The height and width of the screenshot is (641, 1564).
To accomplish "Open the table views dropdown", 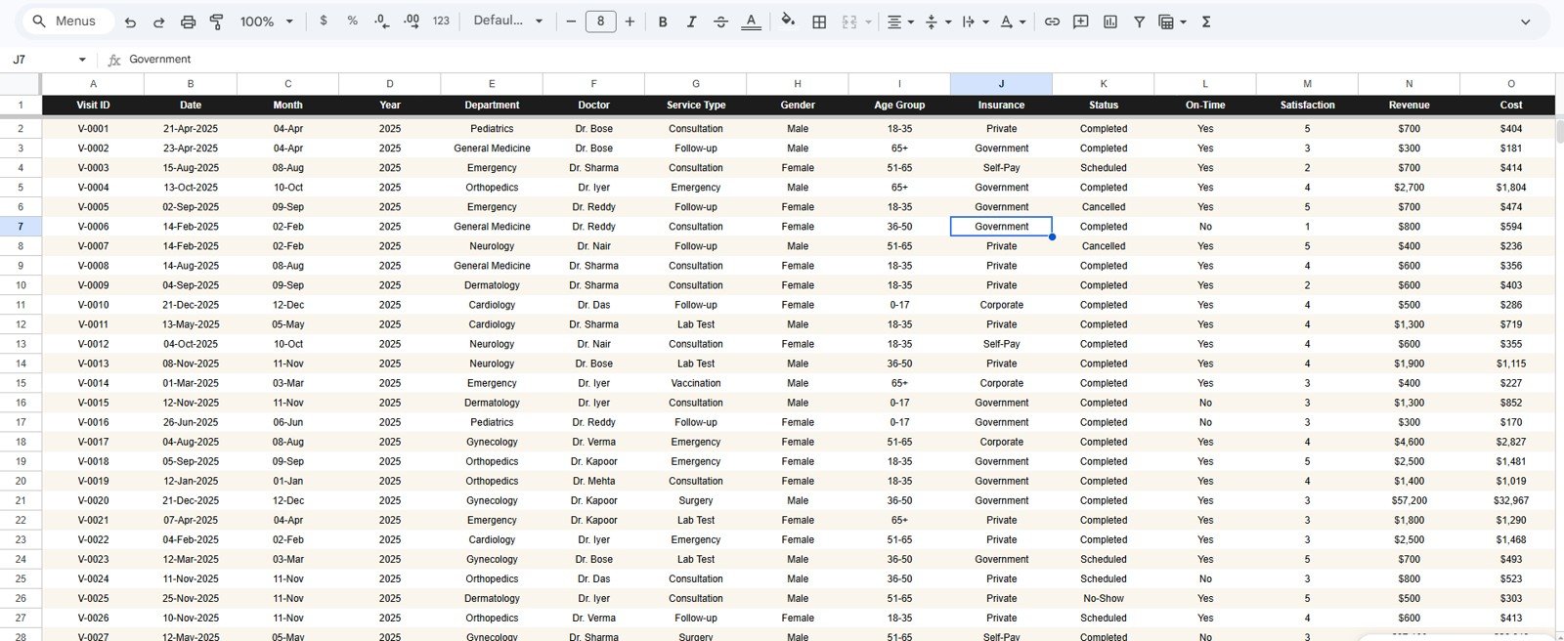I will pyautogui.click(x=1172, y=21).
